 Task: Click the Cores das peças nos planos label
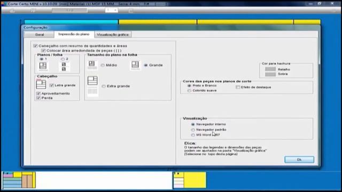point(217,81)
